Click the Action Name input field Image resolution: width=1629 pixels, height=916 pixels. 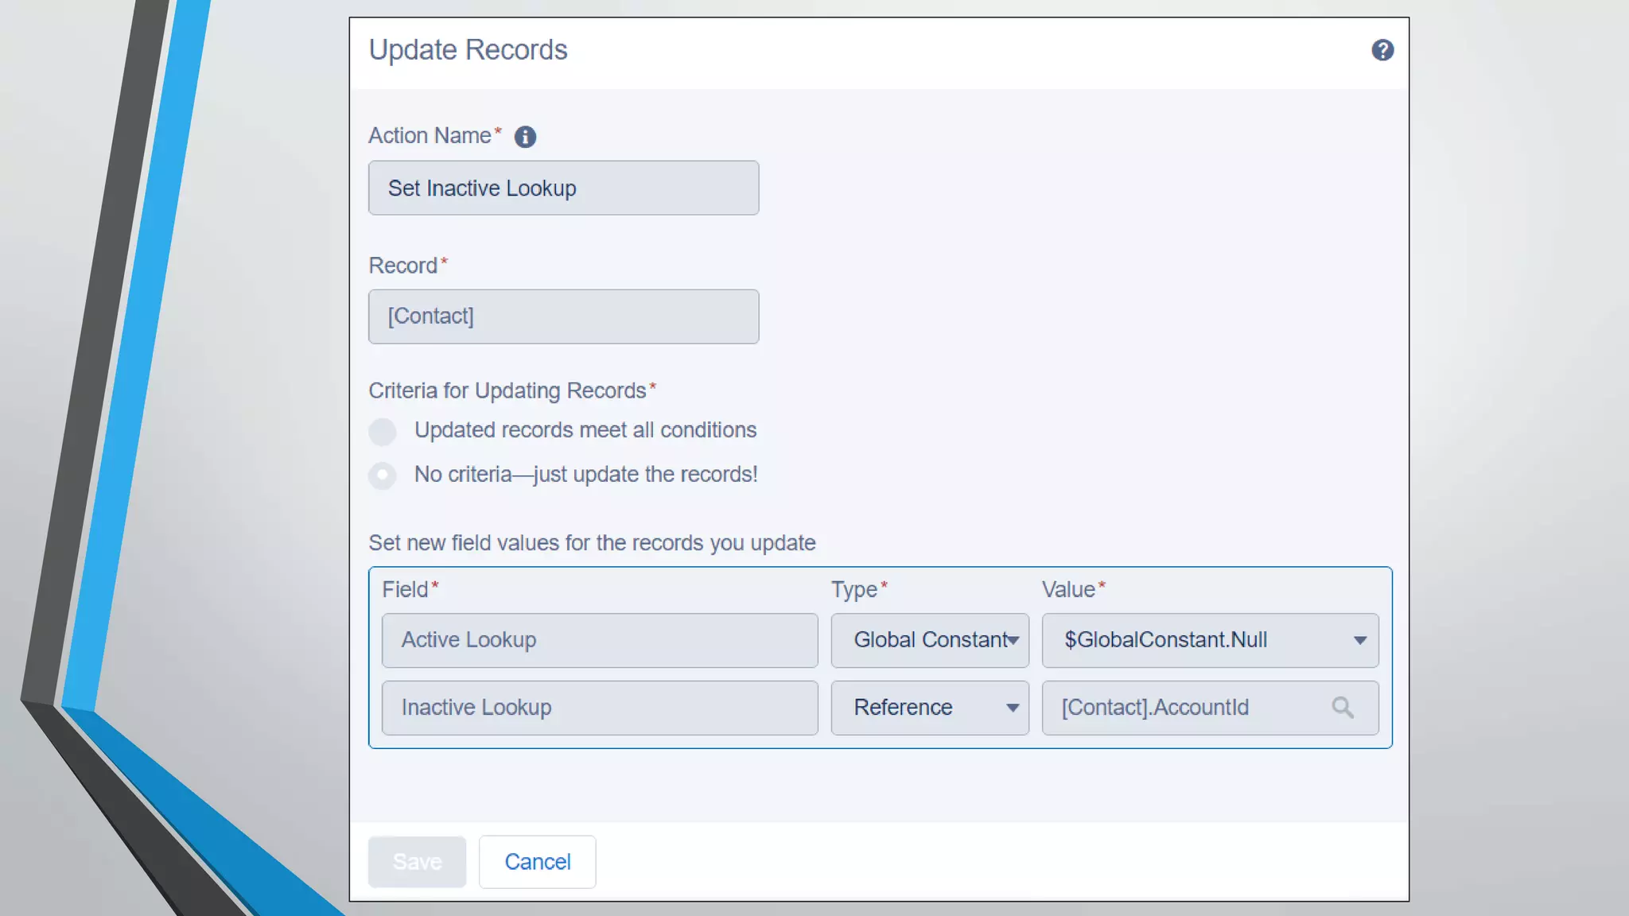click(x=563, y=188)
